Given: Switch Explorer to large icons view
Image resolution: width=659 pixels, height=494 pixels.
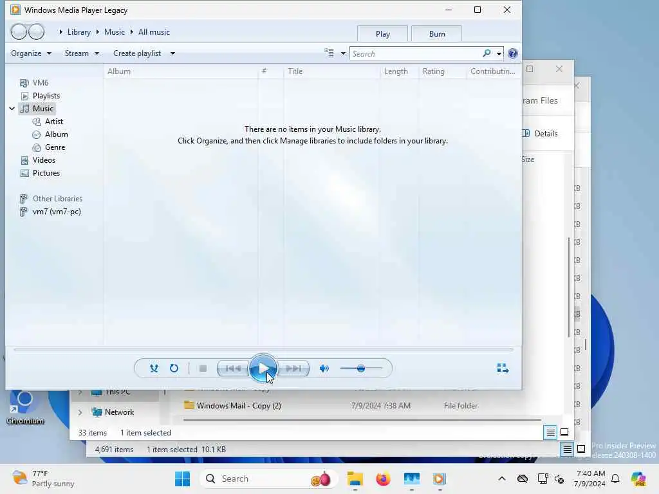Looking at the screenshot, I should pyautogui.click(x=564, y=432).
